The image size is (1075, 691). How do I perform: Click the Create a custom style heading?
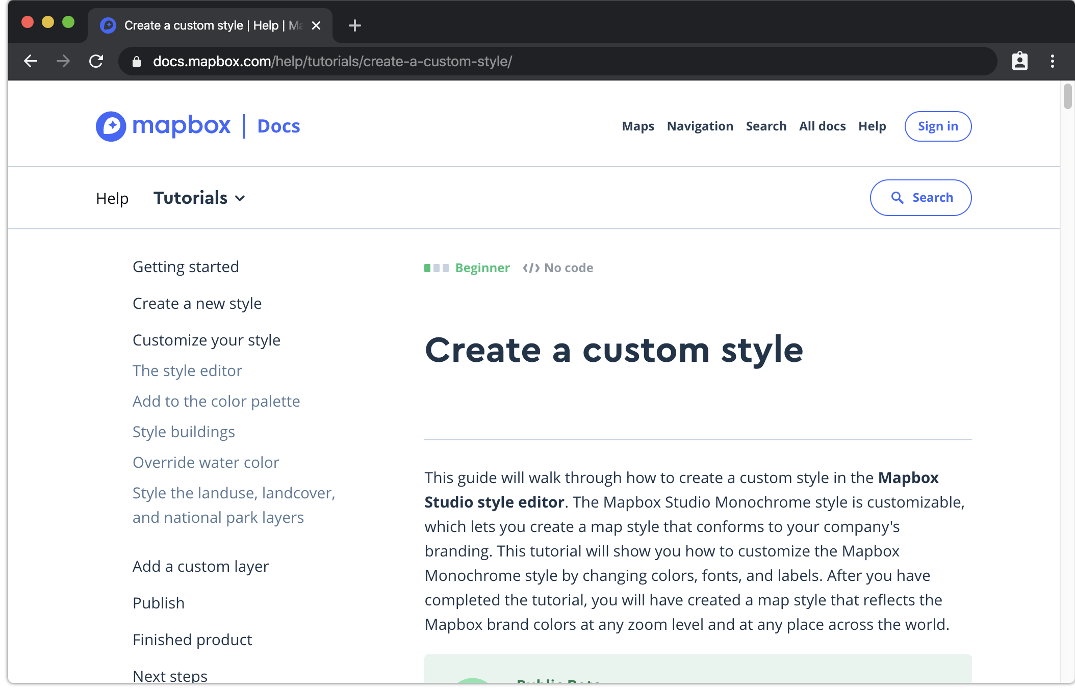(613, 350)
